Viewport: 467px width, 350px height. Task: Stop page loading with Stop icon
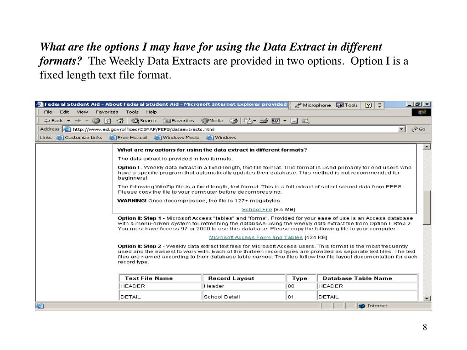[x=96, y=121]
